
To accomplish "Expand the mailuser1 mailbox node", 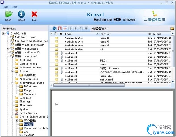I will pos(8,49).
